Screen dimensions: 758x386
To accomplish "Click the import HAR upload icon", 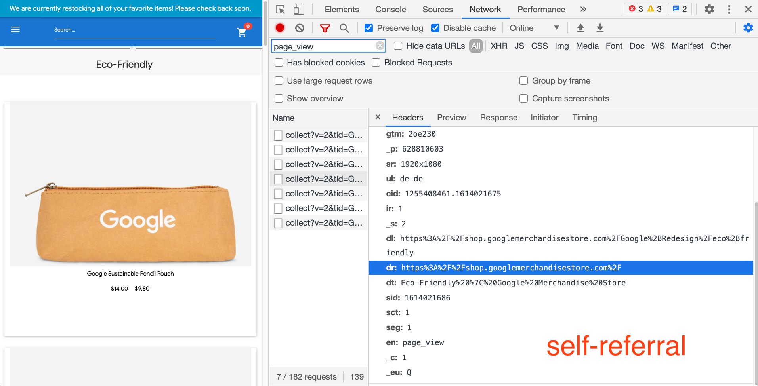I will (580, 28).
